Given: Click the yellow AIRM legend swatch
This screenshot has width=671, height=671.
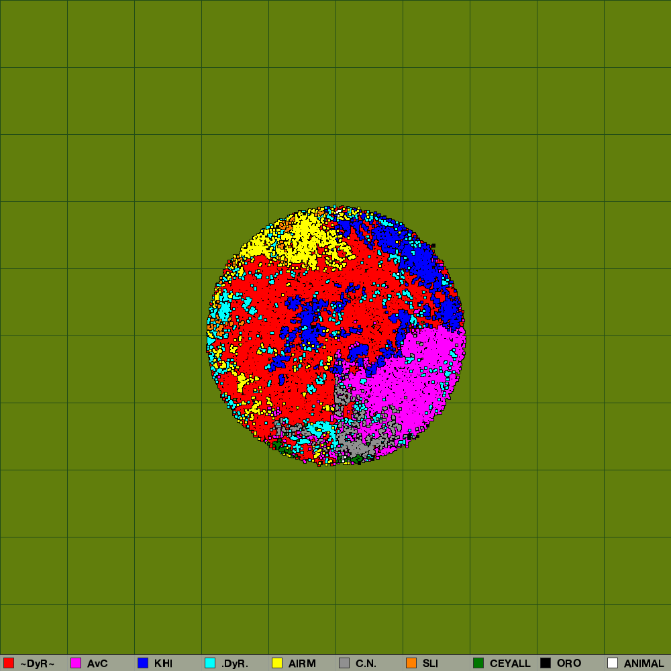Looking at the screenshot, I should pyautogui.click(x=277, y=663).
